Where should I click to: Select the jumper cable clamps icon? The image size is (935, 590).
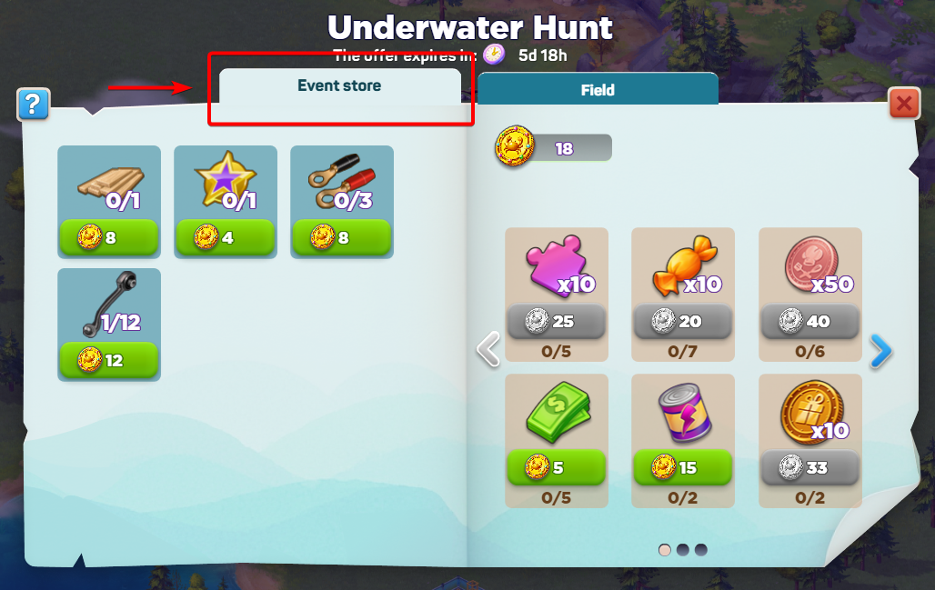[342, 183]
